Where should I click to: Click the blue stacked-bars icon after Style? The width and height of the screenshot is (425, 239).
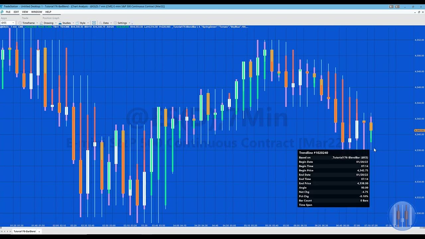tap(94, 23)
